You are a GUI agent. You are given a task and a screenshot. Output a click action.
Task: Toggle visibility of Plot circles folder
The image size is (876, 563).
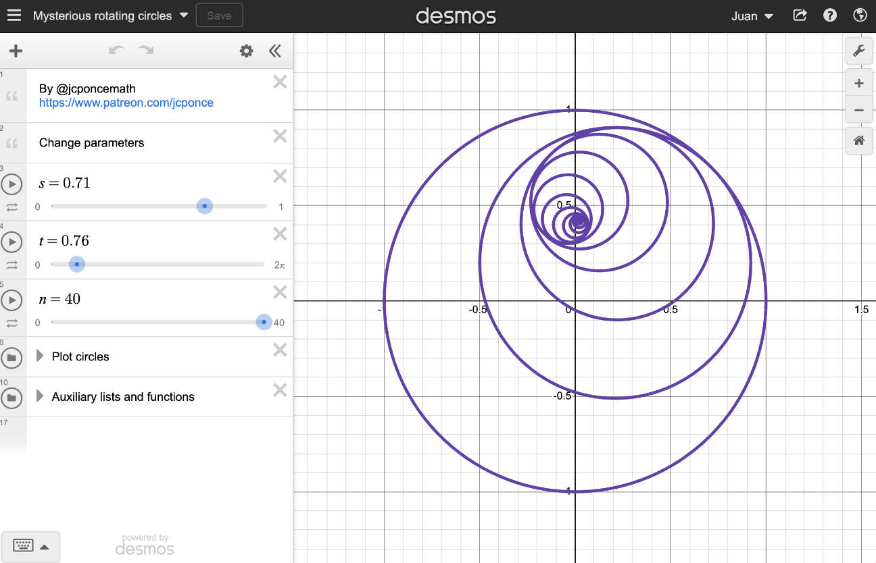pos(11,357)
